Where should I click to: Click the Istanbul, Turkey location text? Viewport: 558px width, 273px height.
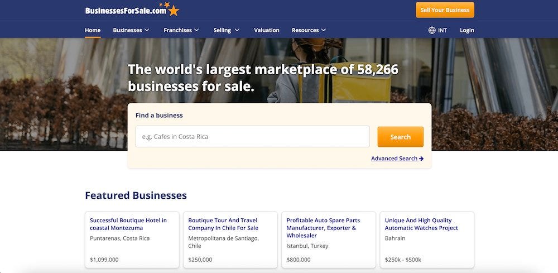click(307, 246)
